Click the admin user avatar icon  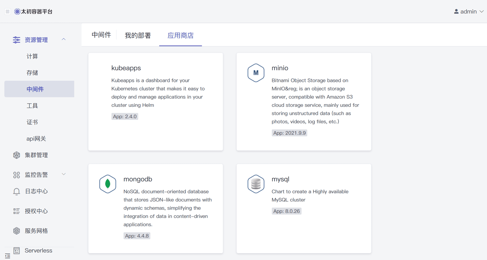pos(456,11)
